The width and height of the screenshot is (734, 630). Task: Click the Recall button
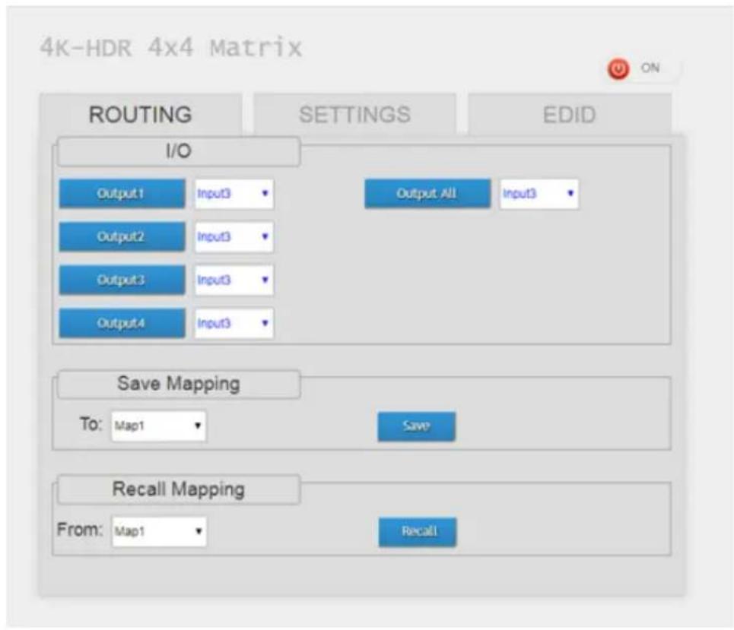pyautogui.click(x=418, y=531)
